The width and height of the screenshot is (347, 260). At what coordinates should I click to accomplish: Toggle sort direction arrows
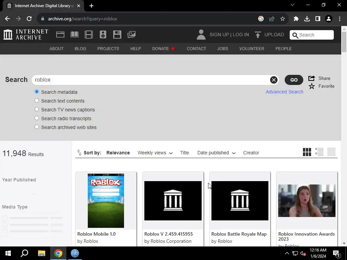coord(79,153)
